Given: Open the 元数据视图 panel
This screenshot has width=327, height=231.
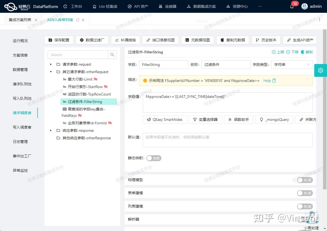Looking at the screenshot, I should coord(197,40).
